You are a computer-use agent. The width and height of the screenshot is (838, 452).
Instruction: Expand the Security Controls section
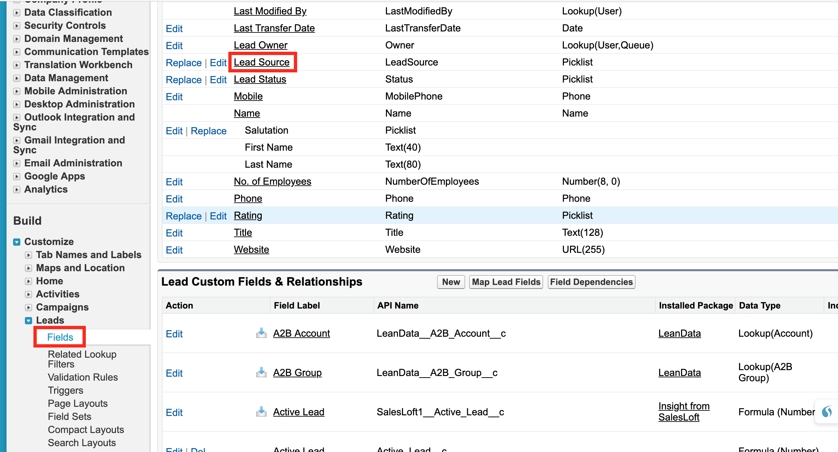click(17, 26)
